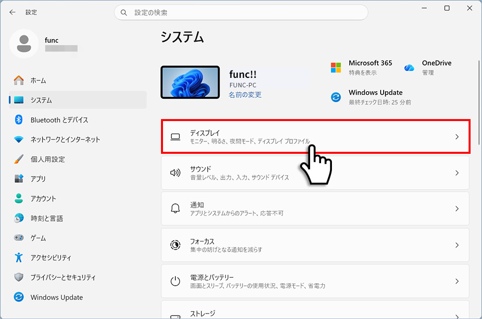Viewport: 482px width, 319px height.
Task: Open the ストレージ settings row
Action: click(315, 310)
